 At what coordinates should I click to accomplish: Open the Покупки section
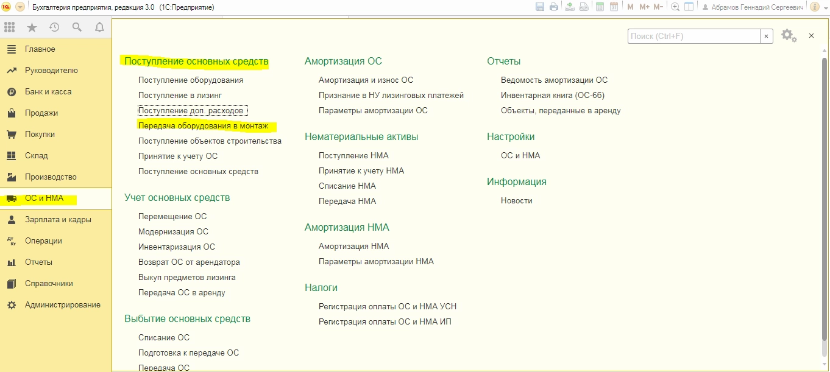point(56,134)
